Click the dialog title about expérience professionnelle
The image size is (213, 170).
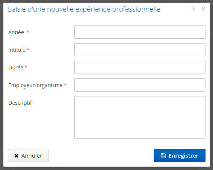[84, 9]
